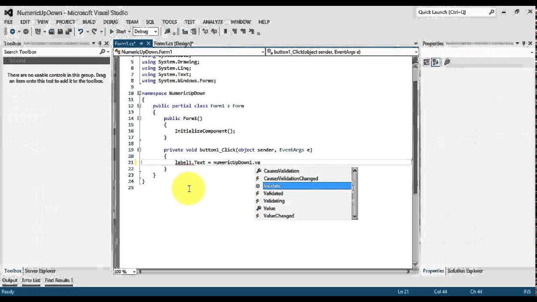Switch to the Solution Explorer tab
Screen dimensions: 537x302
pos(465,271)
